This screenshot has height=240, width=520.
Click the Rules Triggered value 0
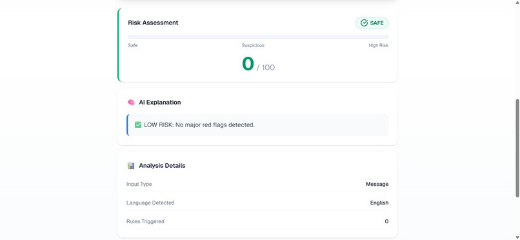coord(386,221)
